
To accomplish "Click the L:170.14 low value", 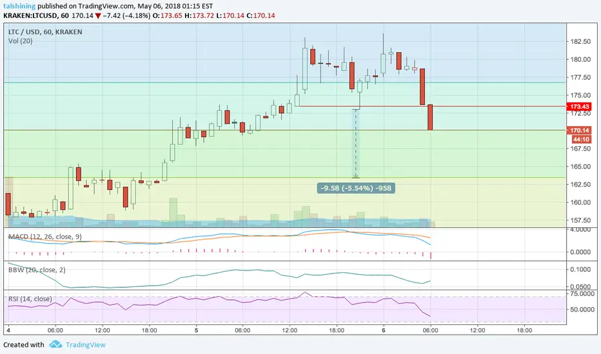I will click(x=230, y=15).
